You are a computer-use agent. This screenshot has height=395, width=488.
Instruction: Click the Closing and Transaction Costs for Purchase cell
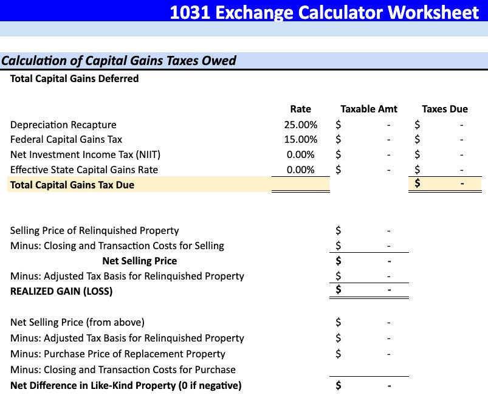(369, 369)
